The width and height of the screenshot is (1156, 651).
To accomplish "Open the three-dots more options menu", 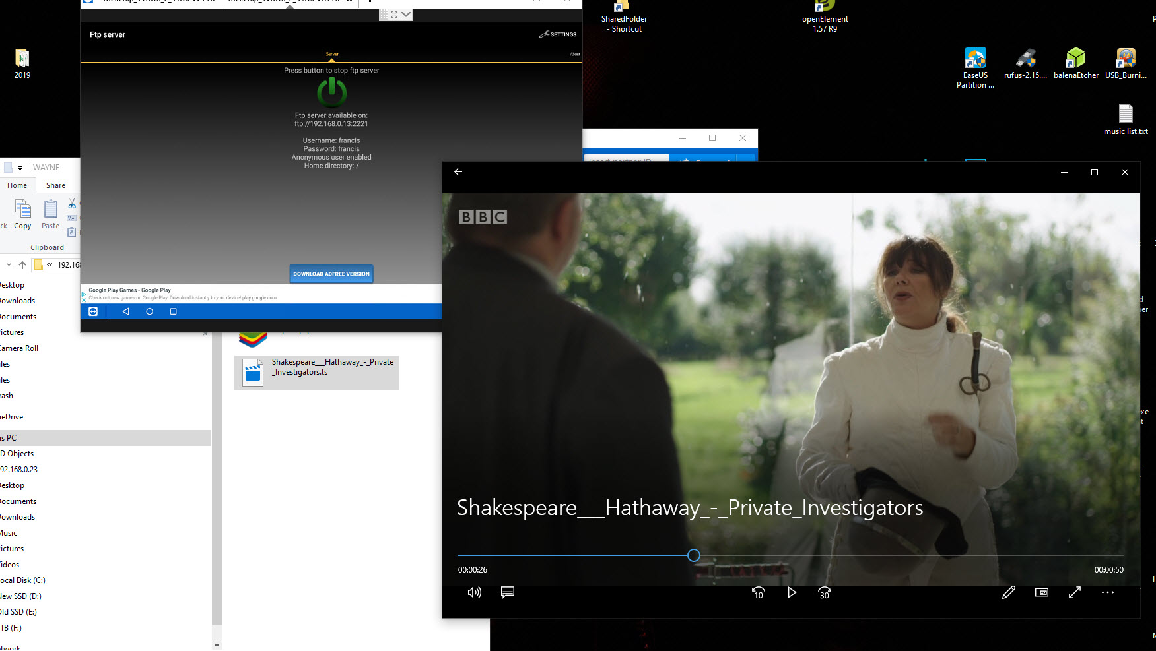I will coord(1108,592).
